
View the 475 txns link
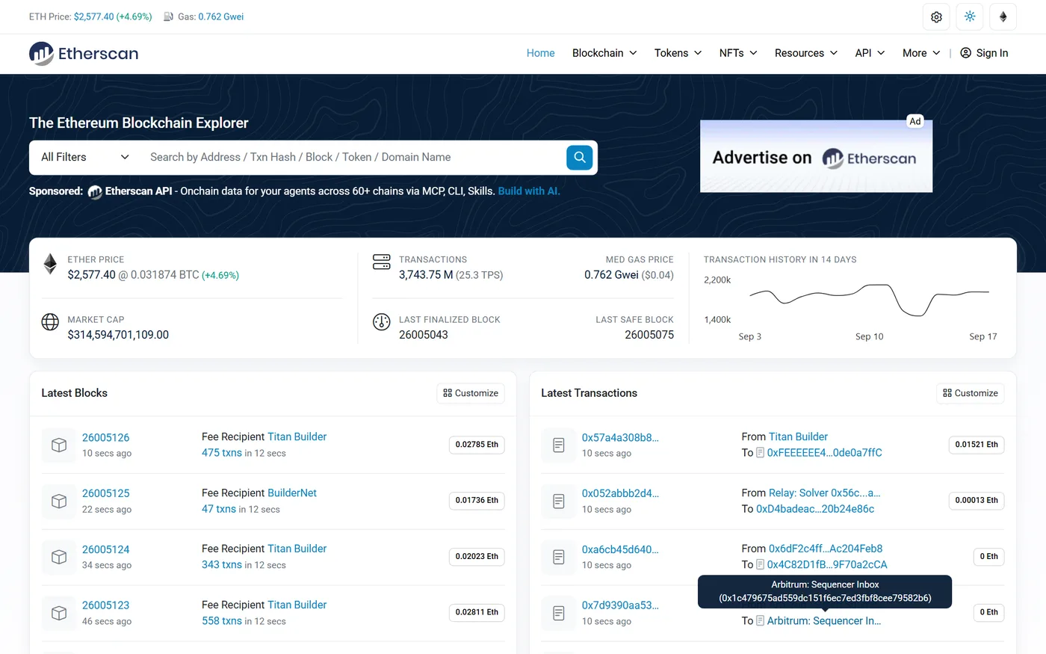coord(222,453)
